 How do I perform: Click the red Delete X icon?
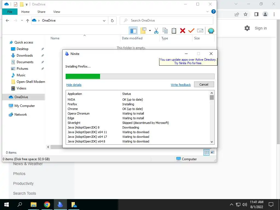click(182, 31)
